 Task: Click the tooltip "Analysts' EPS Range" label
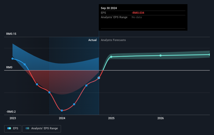114,17
